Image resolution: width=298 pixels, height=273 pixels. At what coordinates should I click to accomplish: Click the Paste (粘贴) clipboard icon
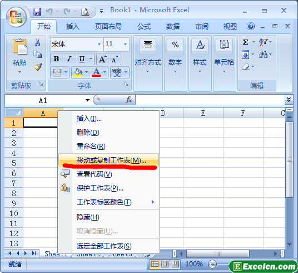click(x=19, y=46)
